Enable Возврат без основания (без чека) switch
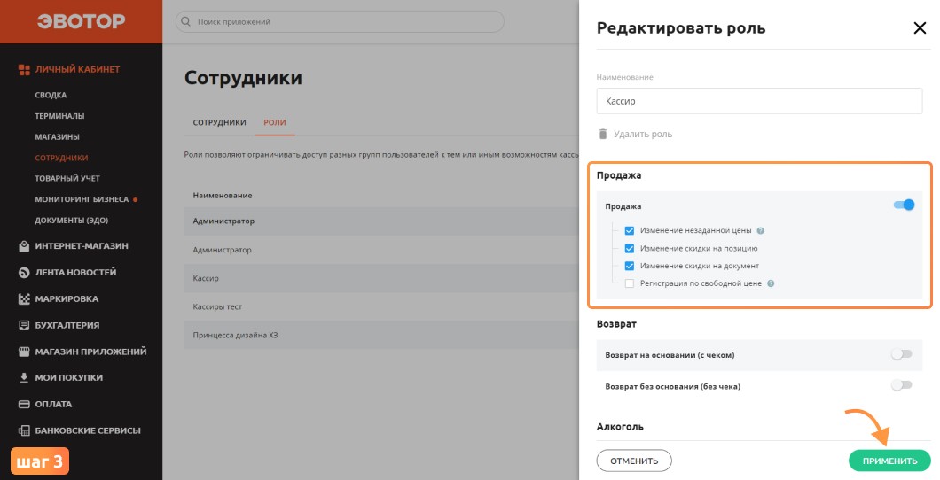This screenshot has width=940, height=480. pos(901,385)
